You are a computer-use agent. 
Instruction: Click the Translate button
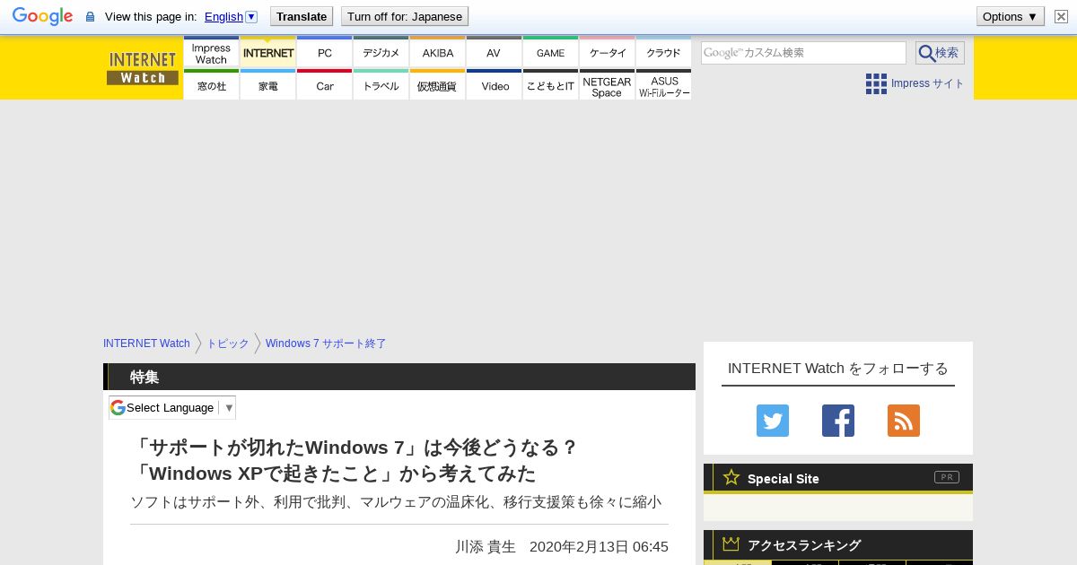tap(301, 16)
